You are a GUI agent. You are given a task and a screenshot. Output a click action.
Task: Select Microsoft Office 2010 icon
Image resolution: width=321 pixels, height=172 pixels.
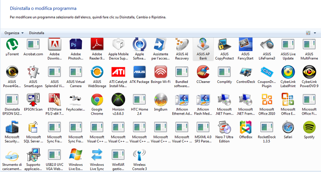coord(267,99)
